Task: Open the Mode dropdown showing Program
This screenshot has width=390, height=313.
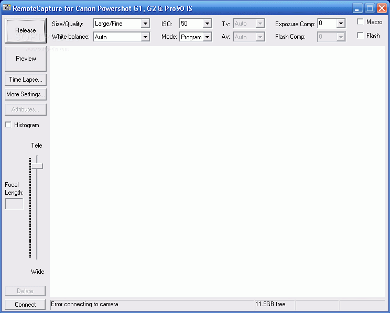Action: coord(207,37)
